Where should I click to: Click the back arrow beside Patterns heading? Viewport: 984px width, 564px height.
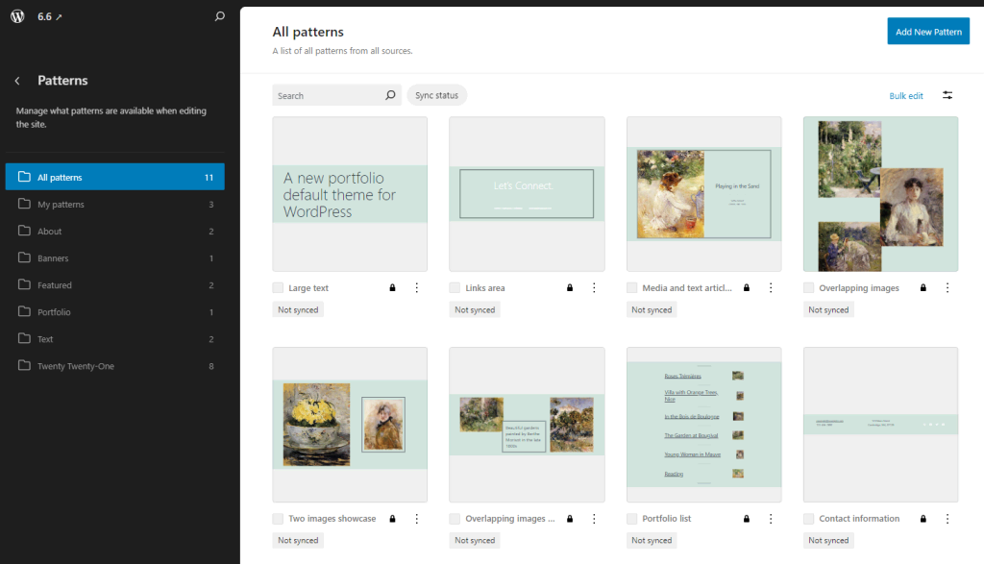[19, 81]
